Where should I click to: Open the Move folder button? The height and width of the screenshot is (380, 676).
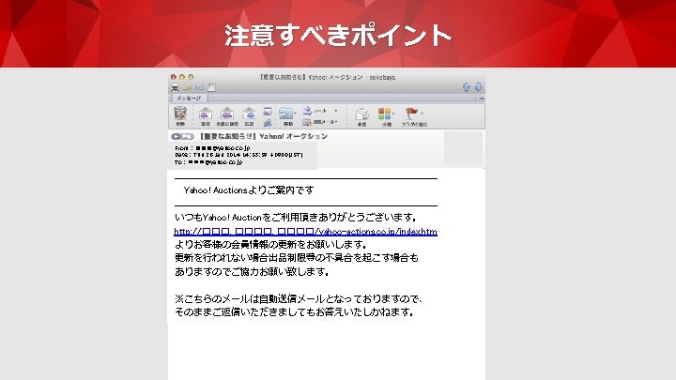[287, 116]
